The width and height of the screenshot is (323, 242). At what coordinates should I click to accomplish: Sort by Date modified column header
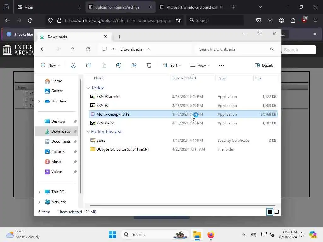point(184,78)
